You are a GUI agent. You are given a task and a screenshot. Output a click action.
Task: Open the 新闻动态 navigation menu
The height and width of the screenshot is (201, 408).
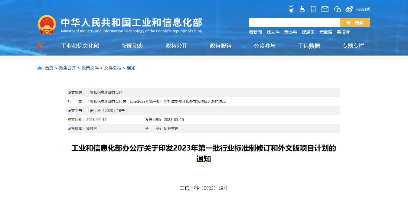click(x=132, y=46)
